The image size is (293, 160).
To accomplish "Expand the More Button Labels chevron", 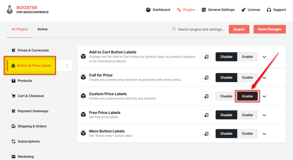I will [264, 134].
